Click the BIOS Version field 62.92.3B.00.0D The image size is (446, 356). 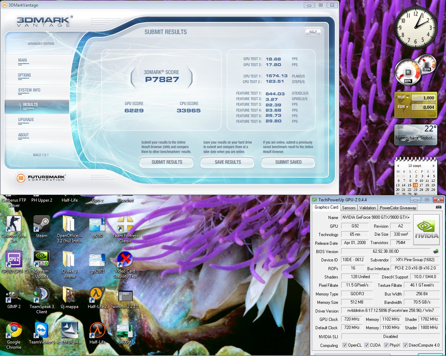pyautogui.click(x=386, y=251)
